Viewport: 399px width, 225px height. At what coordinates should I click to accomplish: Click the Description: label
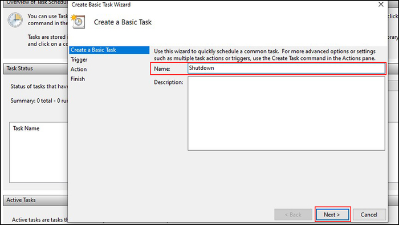tap(169, 82)
